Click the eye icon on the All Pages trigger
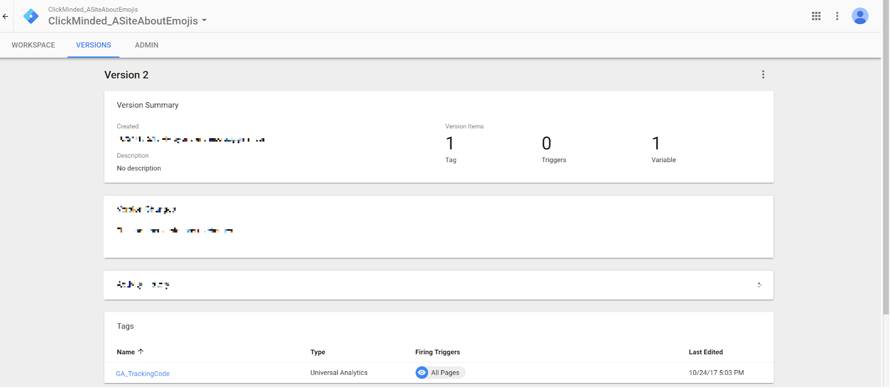Image resolution: width=890 pixels, height=388 pixels. click(422, 373)
